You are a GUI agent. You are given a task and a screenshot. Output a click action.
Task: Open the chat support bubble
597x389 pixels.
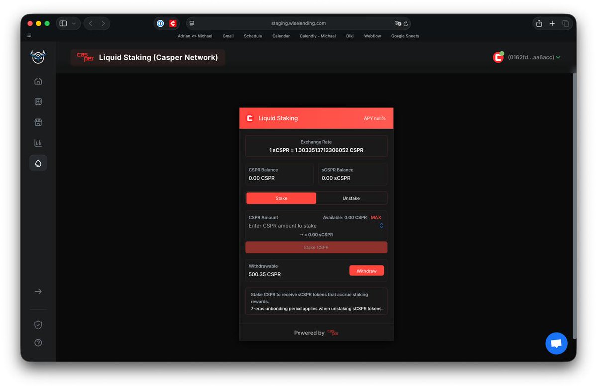556,343
